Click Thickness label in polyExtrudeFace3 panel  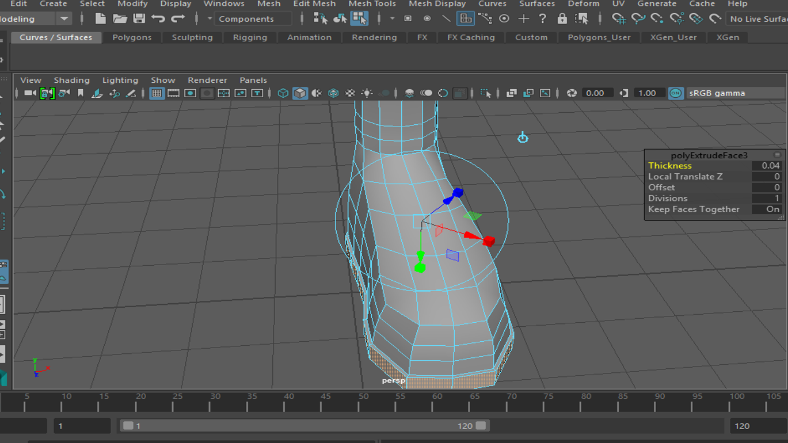[x=670, y=166]
